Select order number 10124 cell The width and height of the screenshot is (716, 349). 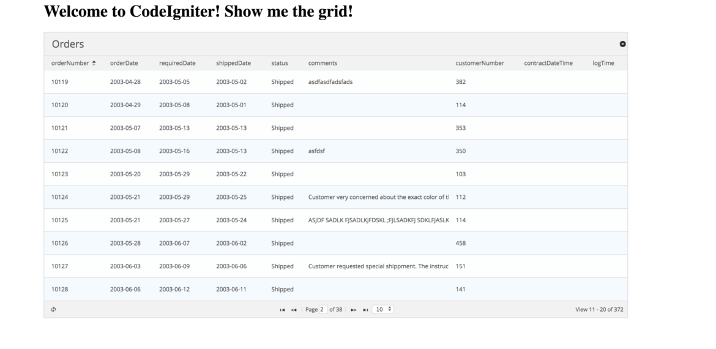(x=59, y=197)
